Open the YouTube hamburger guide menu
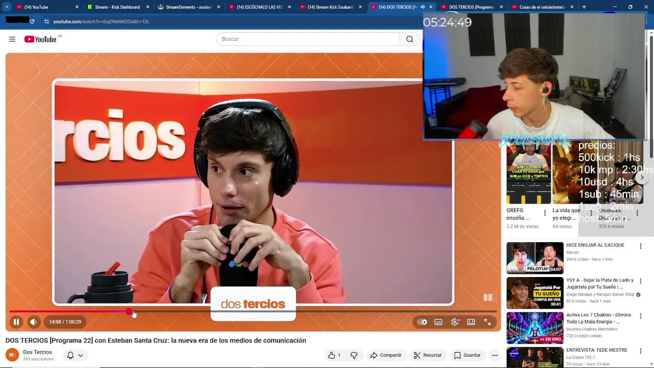The image size is (654, 368). click(x=12, y=39)
